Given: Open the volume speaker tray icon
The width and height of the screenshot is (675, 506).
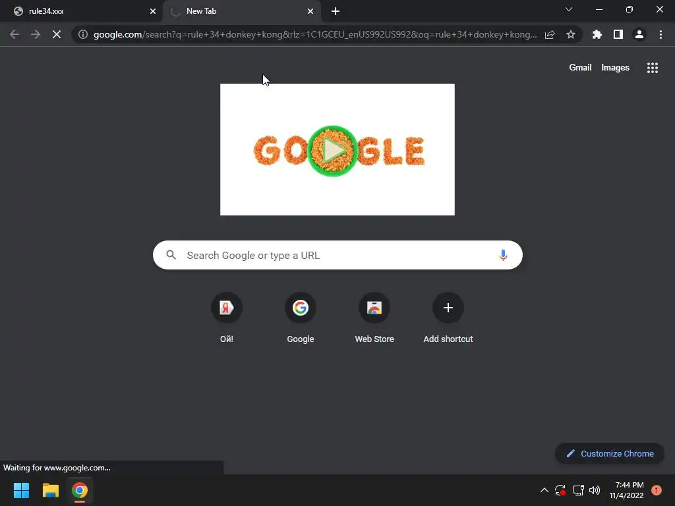Looking at the screenshot, I should click(x=595, y=490).
